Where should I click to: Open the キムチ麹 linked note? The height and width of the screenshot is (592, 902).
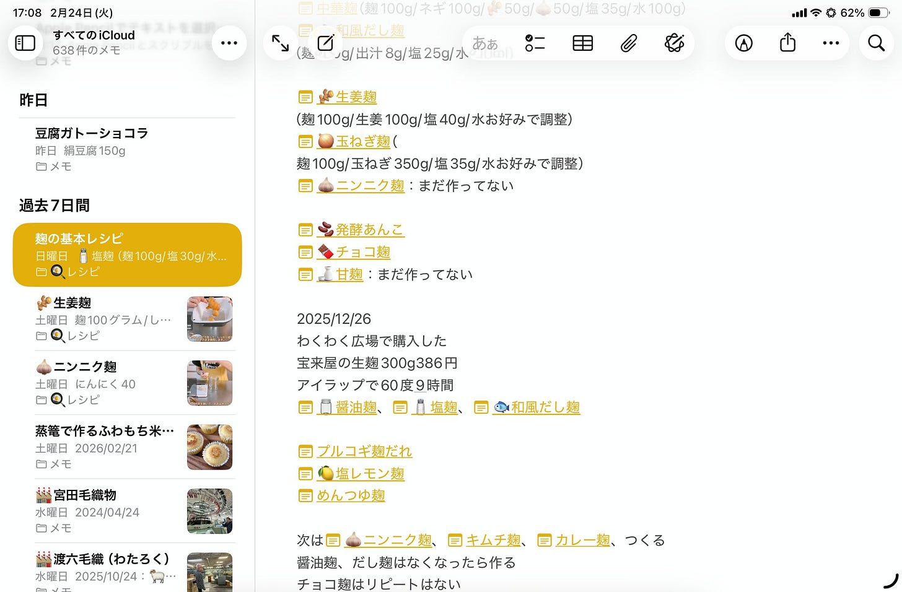493,541
